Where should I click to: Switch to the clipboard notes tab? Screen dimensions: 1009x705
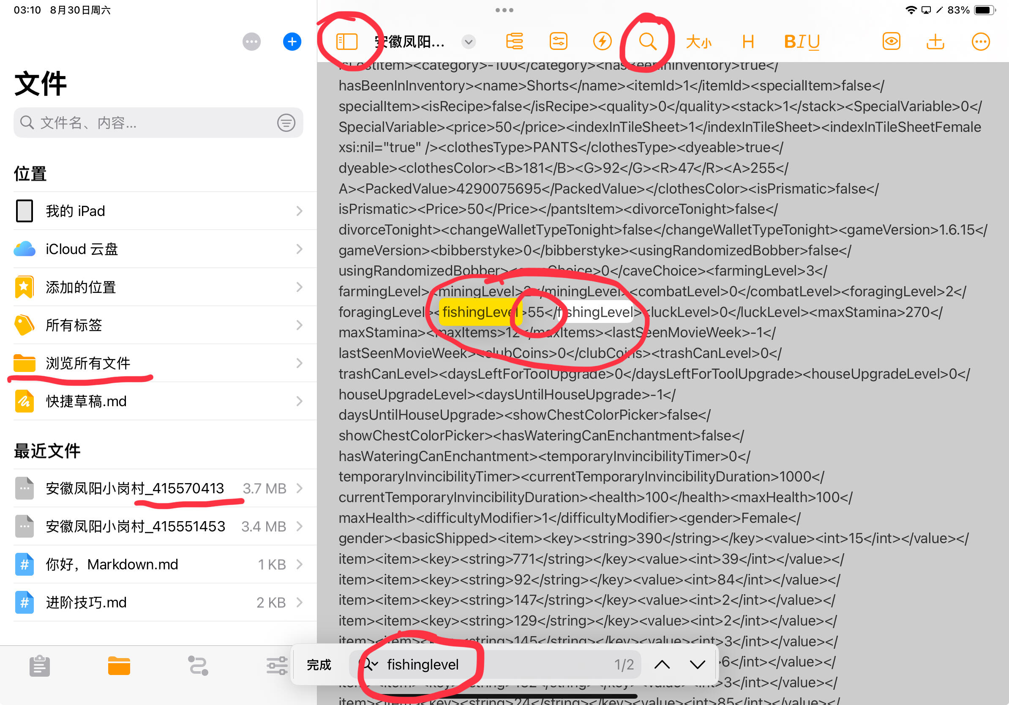point(40,666)
